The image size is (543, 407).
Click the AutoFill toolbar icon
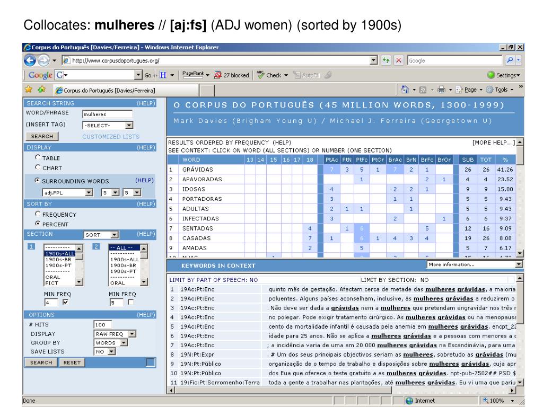297,75
